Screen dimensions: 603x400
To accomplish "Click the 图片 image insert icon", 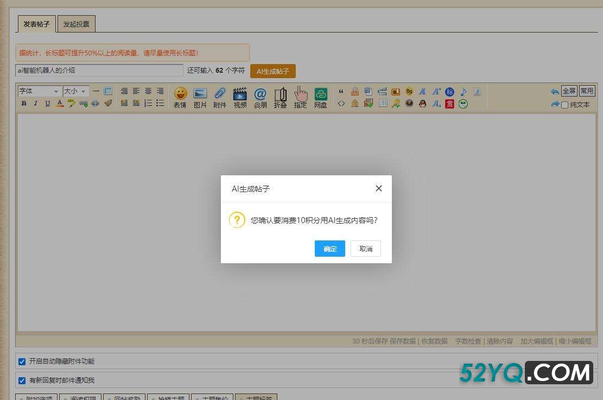I will pos(200,97).
